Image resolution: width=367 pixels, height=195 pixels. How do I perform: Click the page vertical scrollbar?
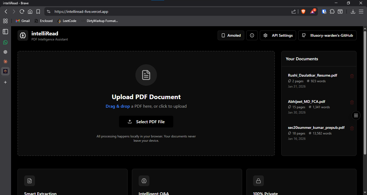[365, 91]
